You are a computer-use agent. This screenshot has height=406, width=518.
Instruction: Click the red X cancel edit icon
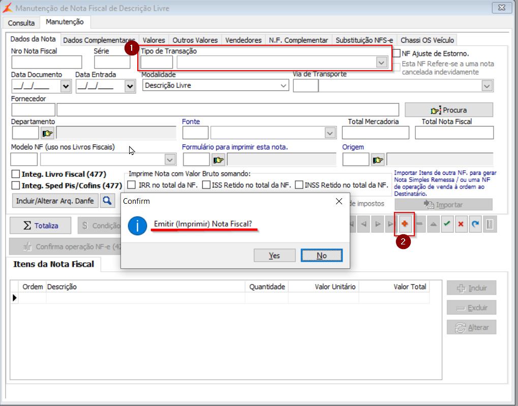click(461, 224)
